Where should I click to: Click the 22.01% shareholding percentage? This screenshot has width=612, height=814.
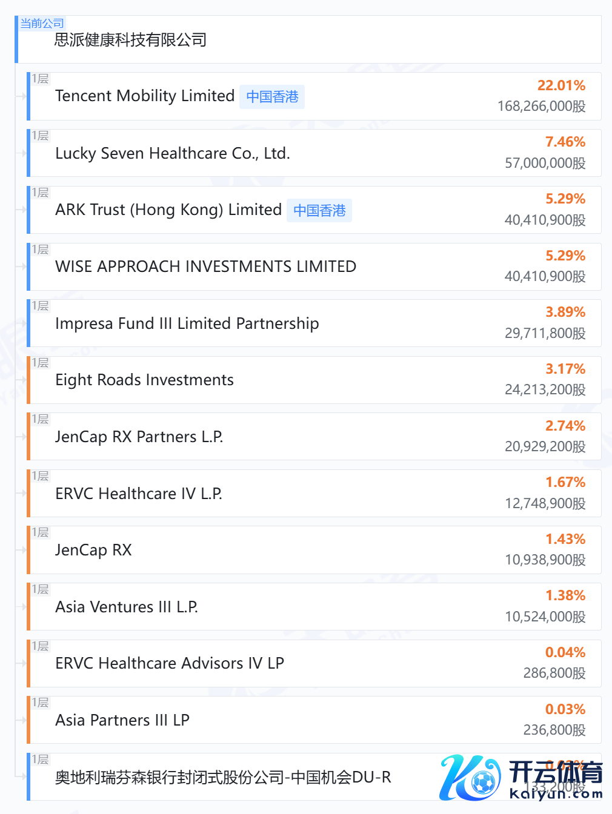pos(561,85)
